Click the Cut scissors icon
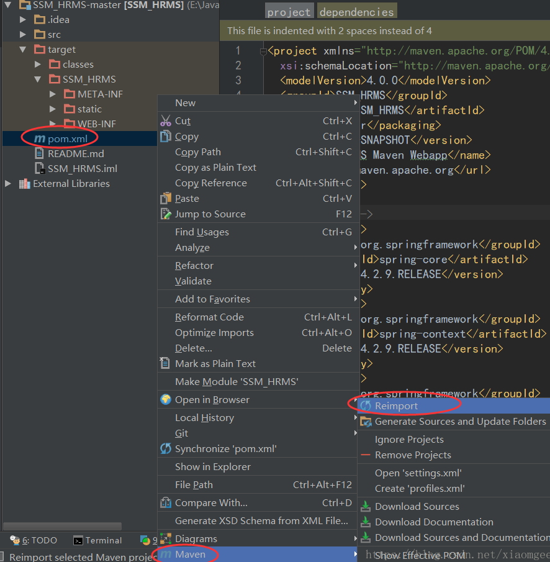The height and width of the screenshot is (562, 550). click(x=166, y=121)
